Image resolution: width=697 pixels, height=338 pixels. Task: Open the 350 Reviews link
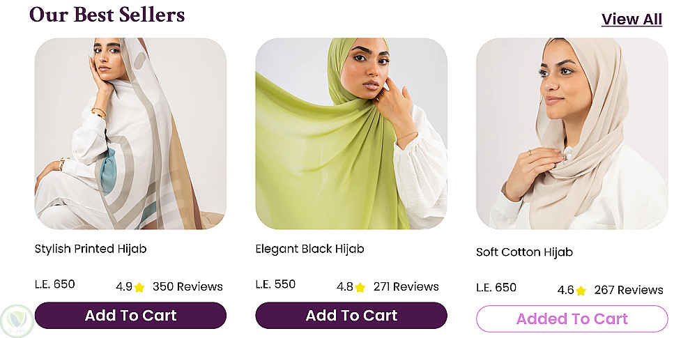pyautogui.click(x=187, y=287)
